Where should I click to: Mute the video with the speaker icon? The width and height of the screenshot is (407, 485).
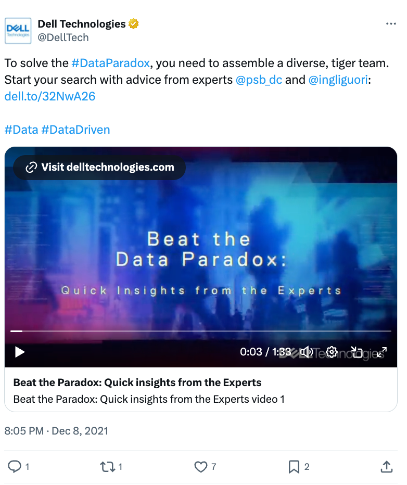306,352
